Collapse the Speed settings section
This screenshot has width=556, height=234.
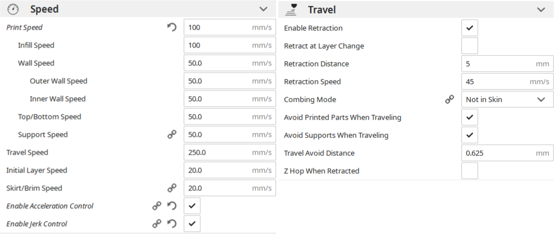tap(263, 9)
